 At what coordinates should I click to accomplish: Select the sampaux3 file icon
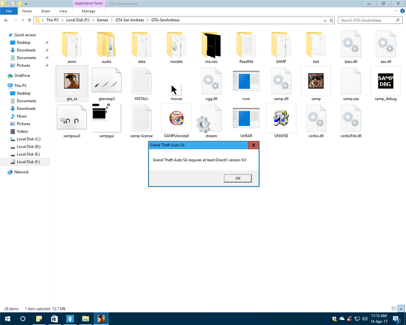tap(72, 117)
